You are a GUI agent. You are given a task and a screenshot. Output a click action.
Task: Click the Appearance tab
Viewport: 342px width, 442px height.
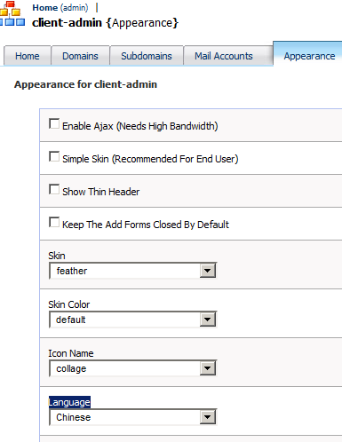click(x=309, y=56)
